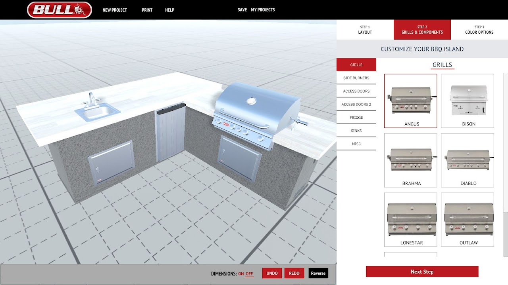Turn dimensions ON

[241, 274]
